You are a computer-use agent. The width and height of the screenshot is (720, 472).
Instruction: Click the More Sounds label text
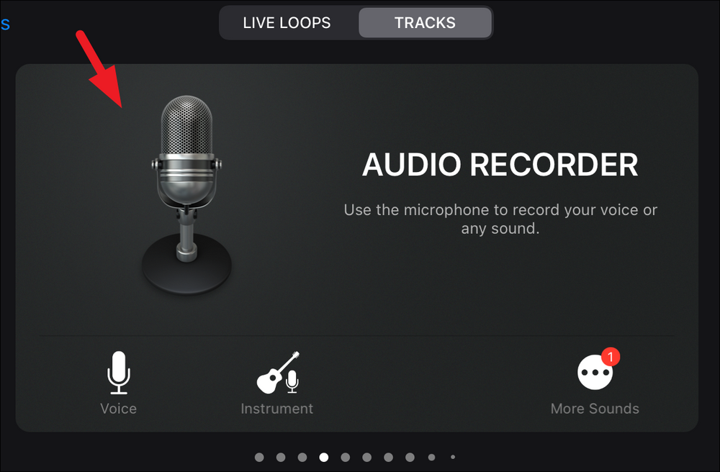point(595,408)
